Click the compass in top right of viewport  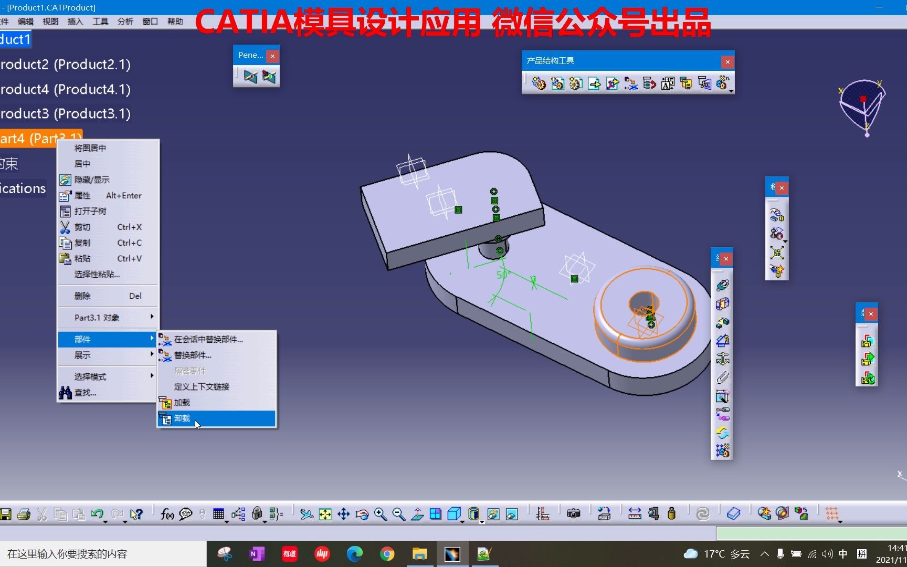point(863,107)
